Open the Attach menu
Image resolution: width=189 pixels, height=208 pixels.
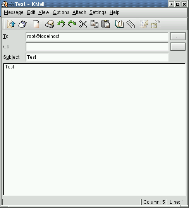[79, 12]
